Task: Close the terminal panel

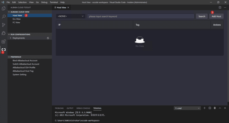Action: coord(225,108)
